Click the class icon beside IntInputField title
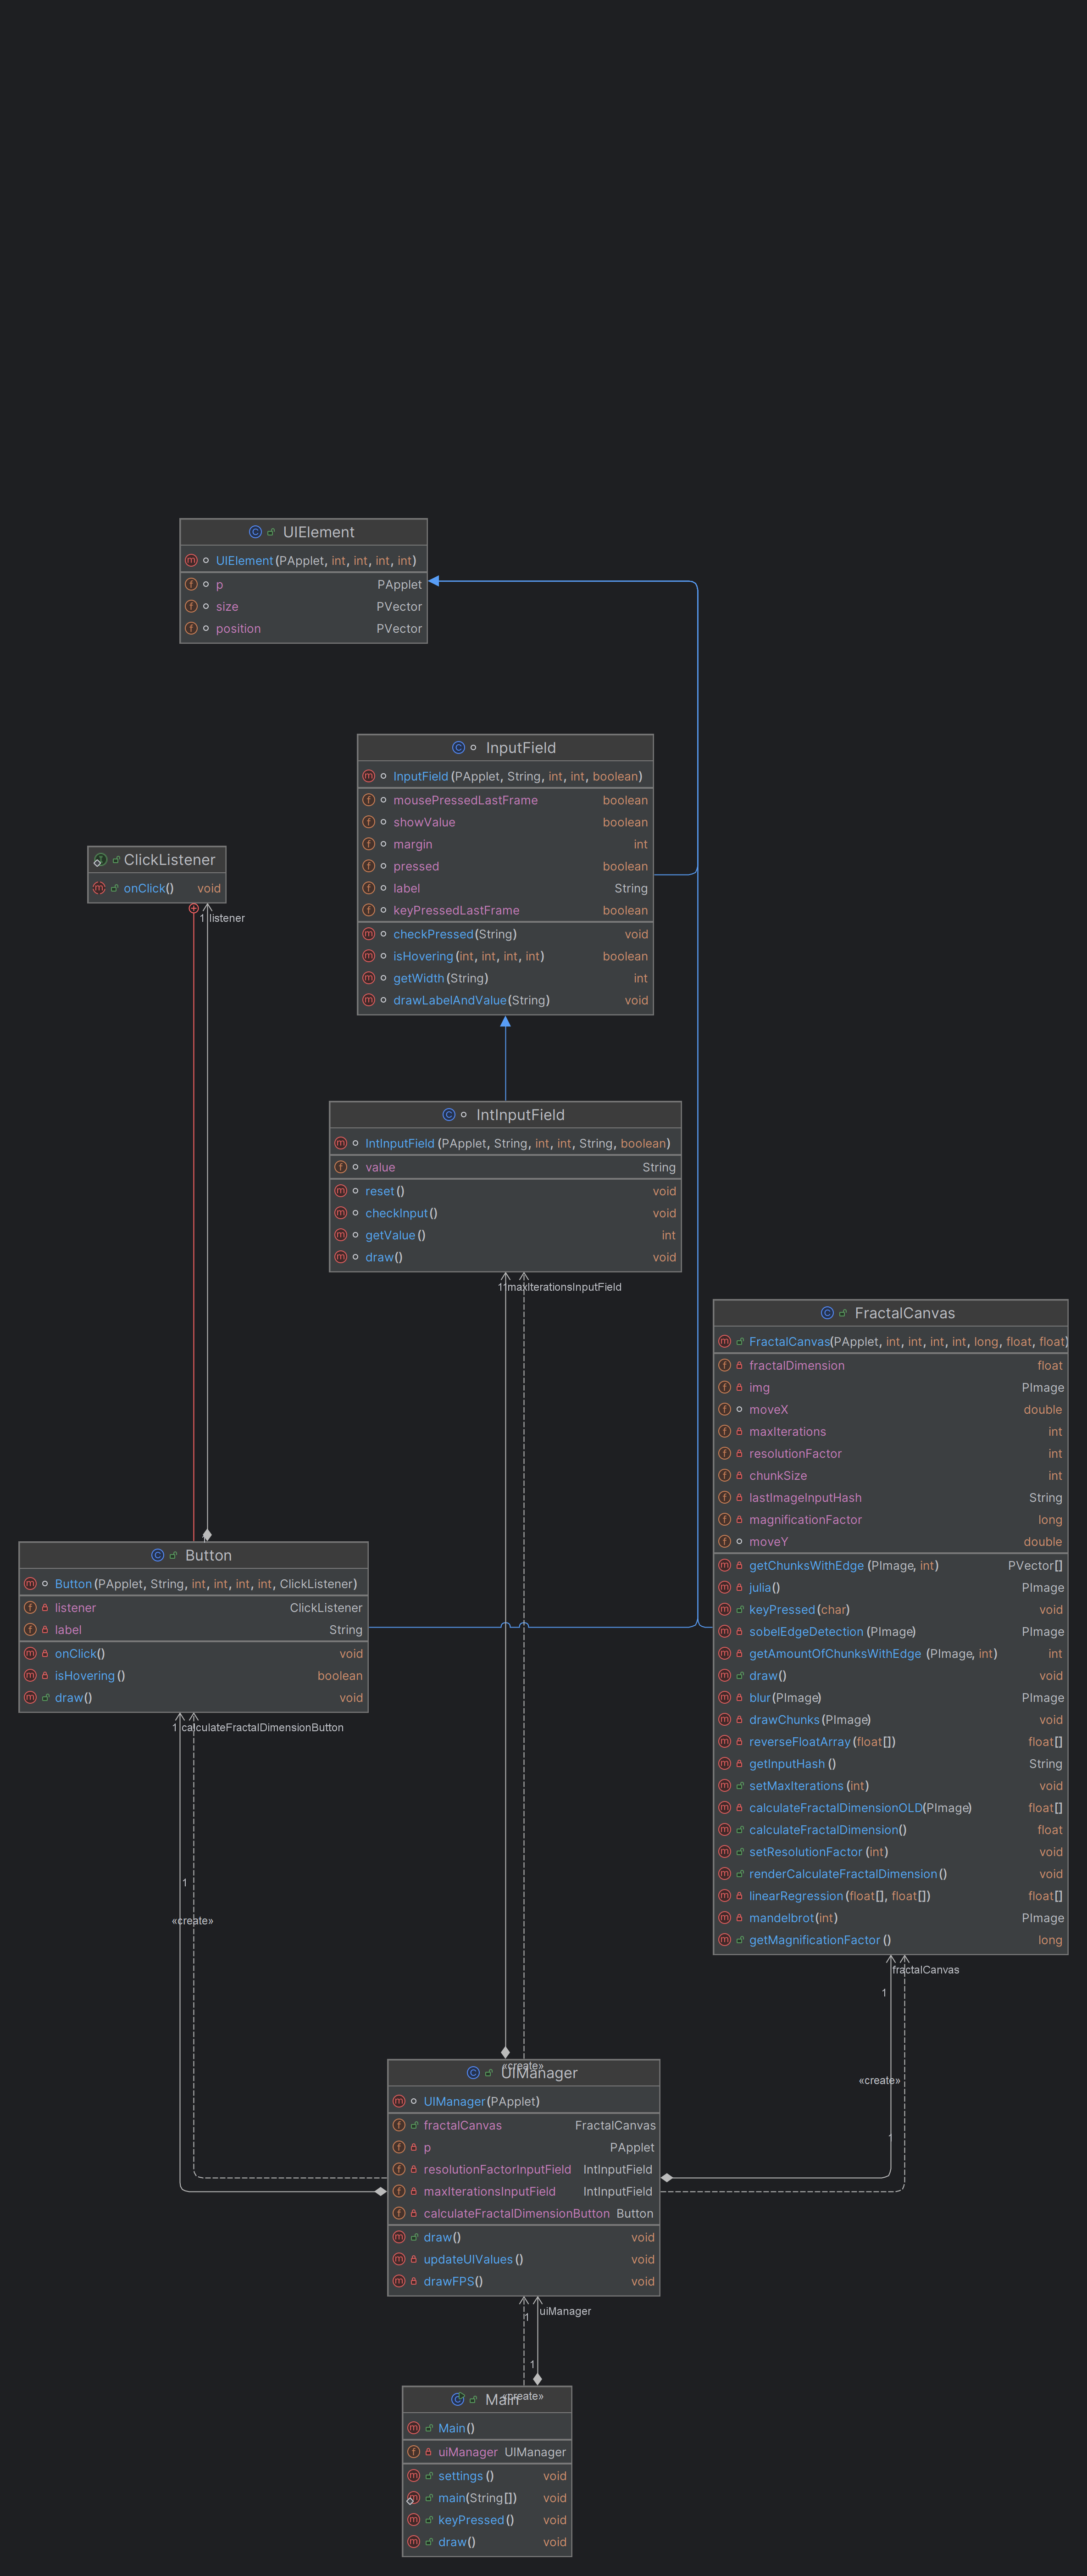Image resolution: width=1087 pixels, height=2576 pixels. [449, 1115]
